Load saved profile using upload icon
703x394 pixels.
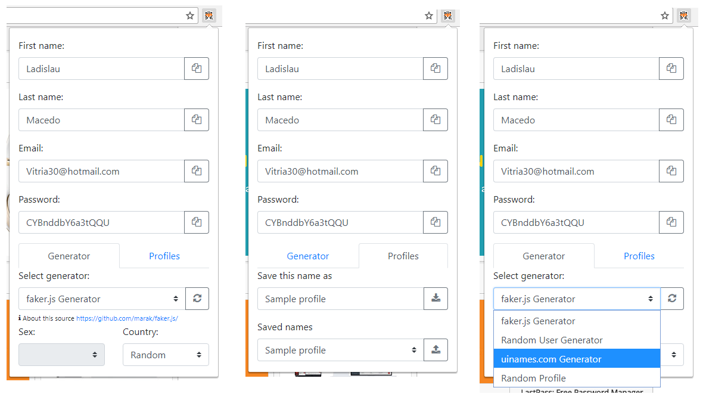pos(436,349)
